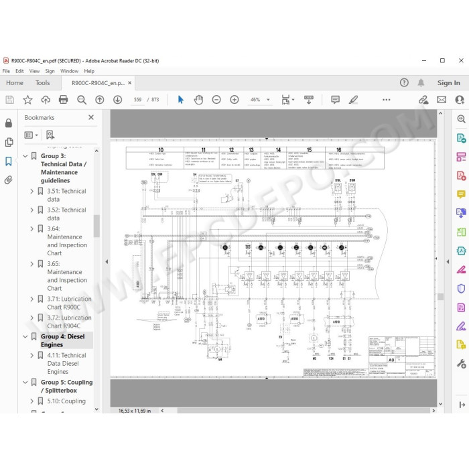Expand 3.72 Lubrication Chart R904C bookmark
The image size is (469, 469).
[31, 318]
